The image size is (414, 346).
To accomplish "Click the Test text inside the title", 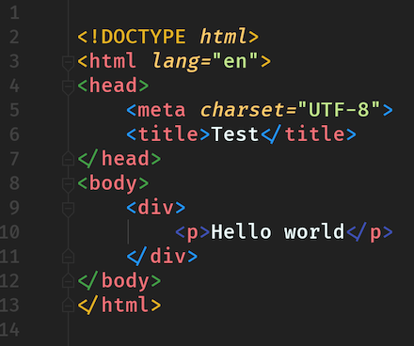I will [x=235, y=134].
